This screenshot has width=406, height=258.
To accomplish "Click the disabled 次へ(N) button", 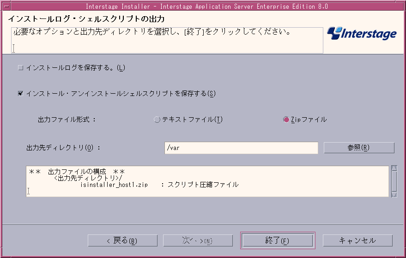I will (x=198, y=240).
